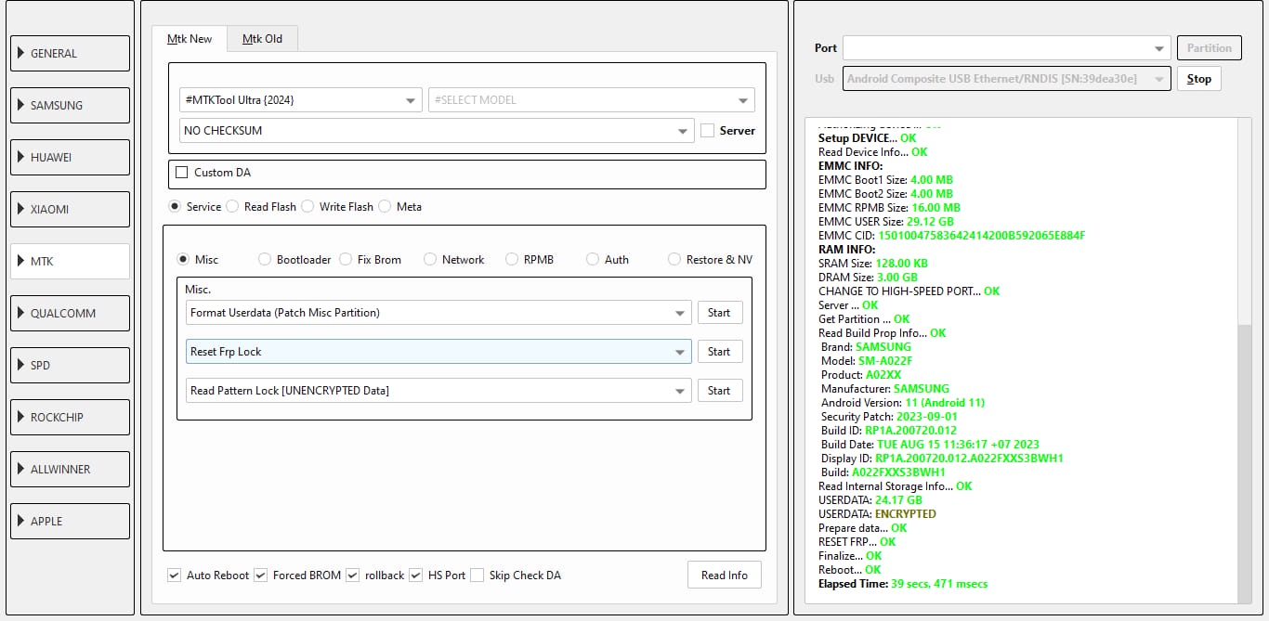Open the NO CHECKSUM dropdown
Image resolution: width=1269 pixels, height=621 pixels.
[x=436, y=131]
